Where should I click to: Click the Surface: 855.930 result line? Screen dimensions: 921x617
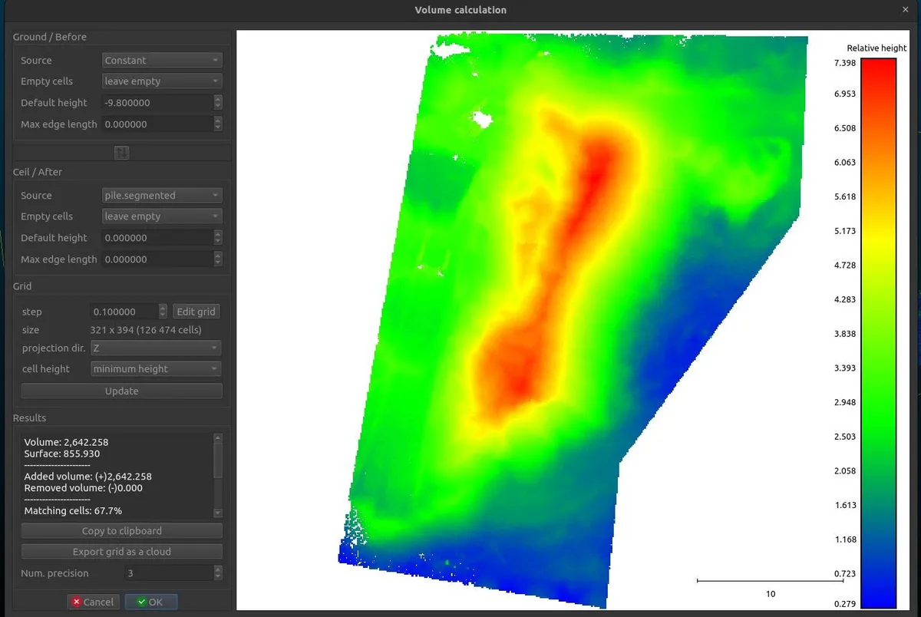[x=61, y=454]
